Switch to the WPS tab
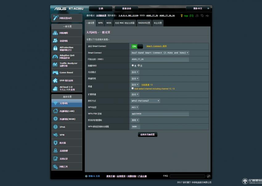This screenshot has height=186, width=262. [100, 23]
